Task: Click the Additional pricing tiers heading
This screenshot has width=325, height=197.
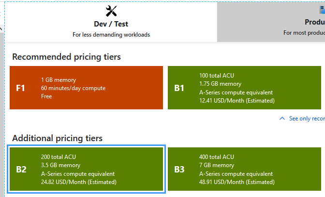Action: [x=57, y=138]
